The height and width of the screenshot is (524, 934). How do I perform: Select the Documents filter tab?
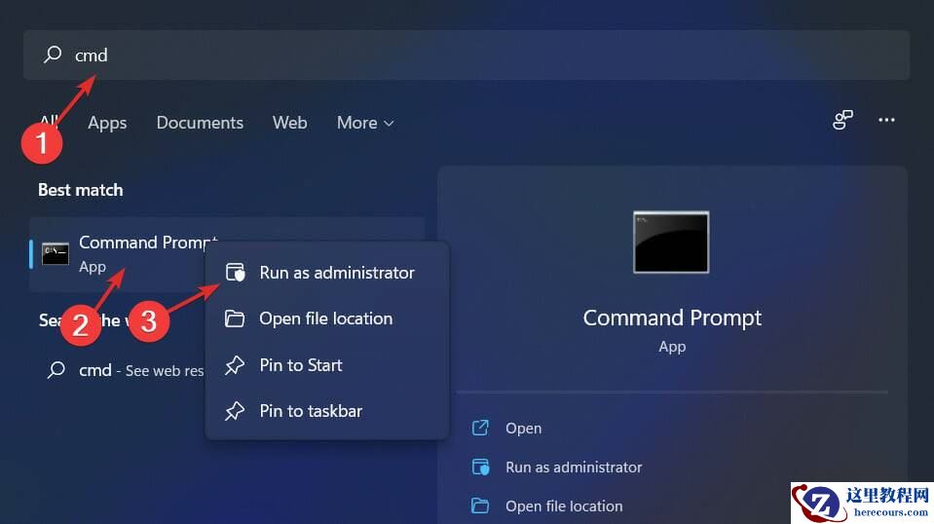[x=200, y=123]
